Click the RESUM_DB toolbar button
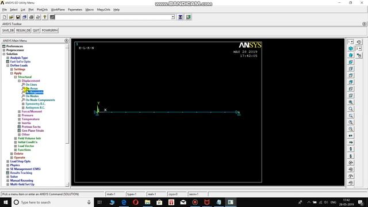Image resolution: width=368 pixels, height=207 pixels. pos(23,30)
